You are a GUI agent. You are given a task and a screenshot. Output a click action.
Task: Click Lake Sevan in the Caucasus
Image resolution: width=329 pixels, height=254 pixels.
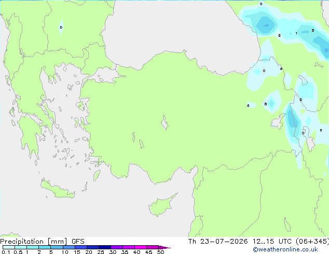pos(303,80)
